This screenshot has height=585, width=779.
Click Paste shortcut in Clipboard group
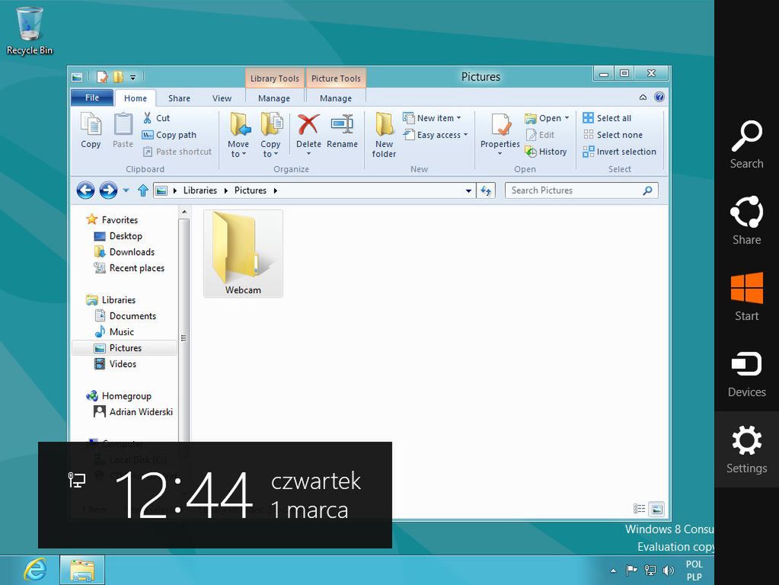point(177,152)
